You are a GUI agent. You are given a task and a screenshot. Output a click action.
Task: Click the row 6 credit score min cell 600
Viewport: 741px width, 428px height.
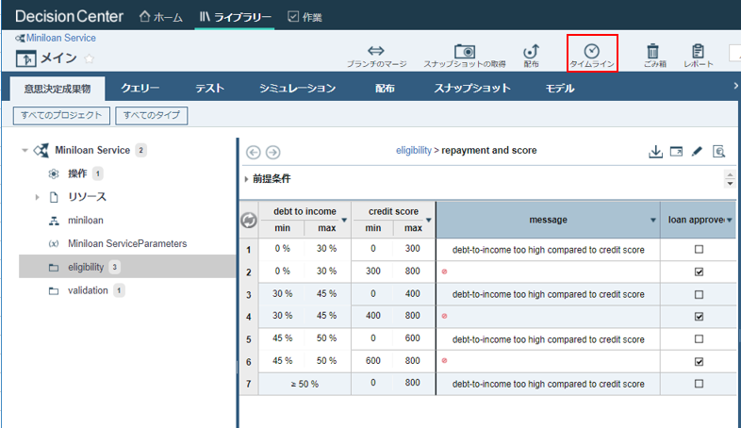[373, 361]
